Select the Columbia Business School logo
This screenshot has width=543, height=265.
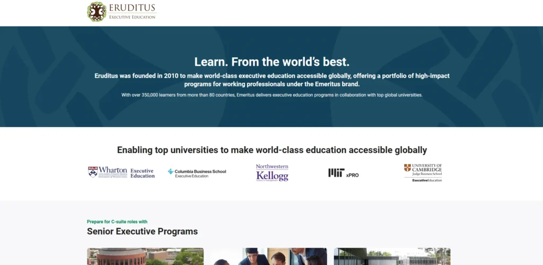click(x=197, y=173)
